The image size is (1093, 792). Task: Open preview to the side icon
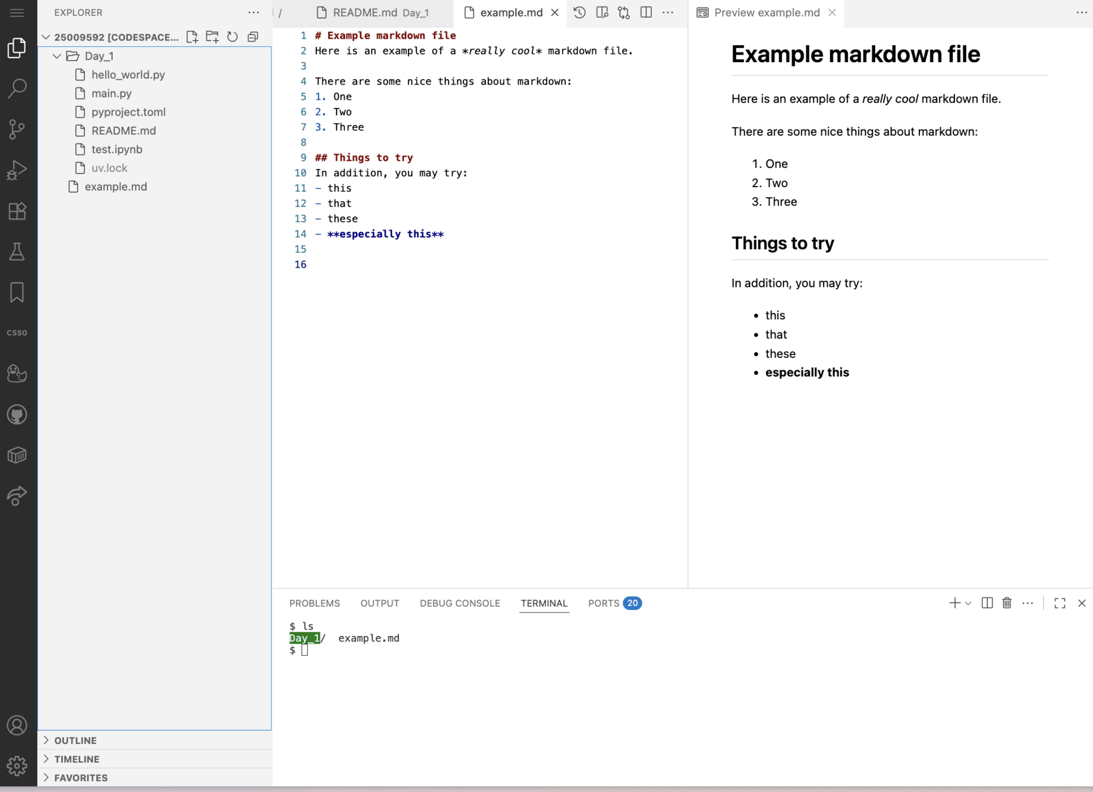602,12
